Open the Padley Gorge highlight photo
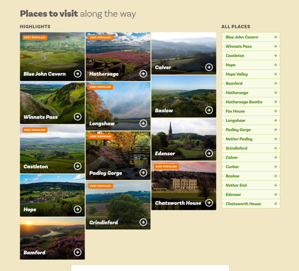 (118, 156)
